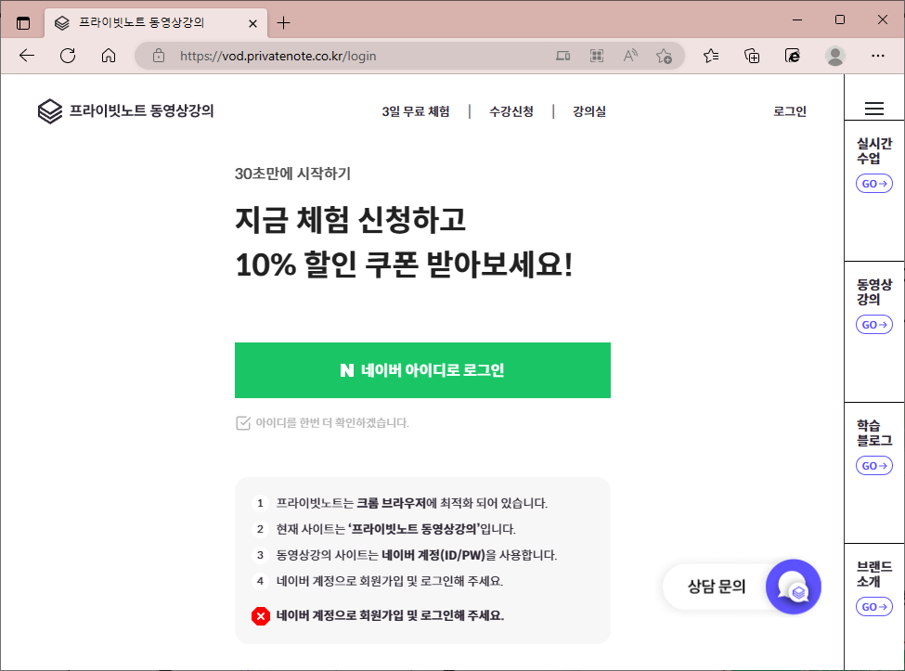Reload in Internet Explorer mode icon
The height and width of the screenshot is (671, 905).
(x=793, y=56)
